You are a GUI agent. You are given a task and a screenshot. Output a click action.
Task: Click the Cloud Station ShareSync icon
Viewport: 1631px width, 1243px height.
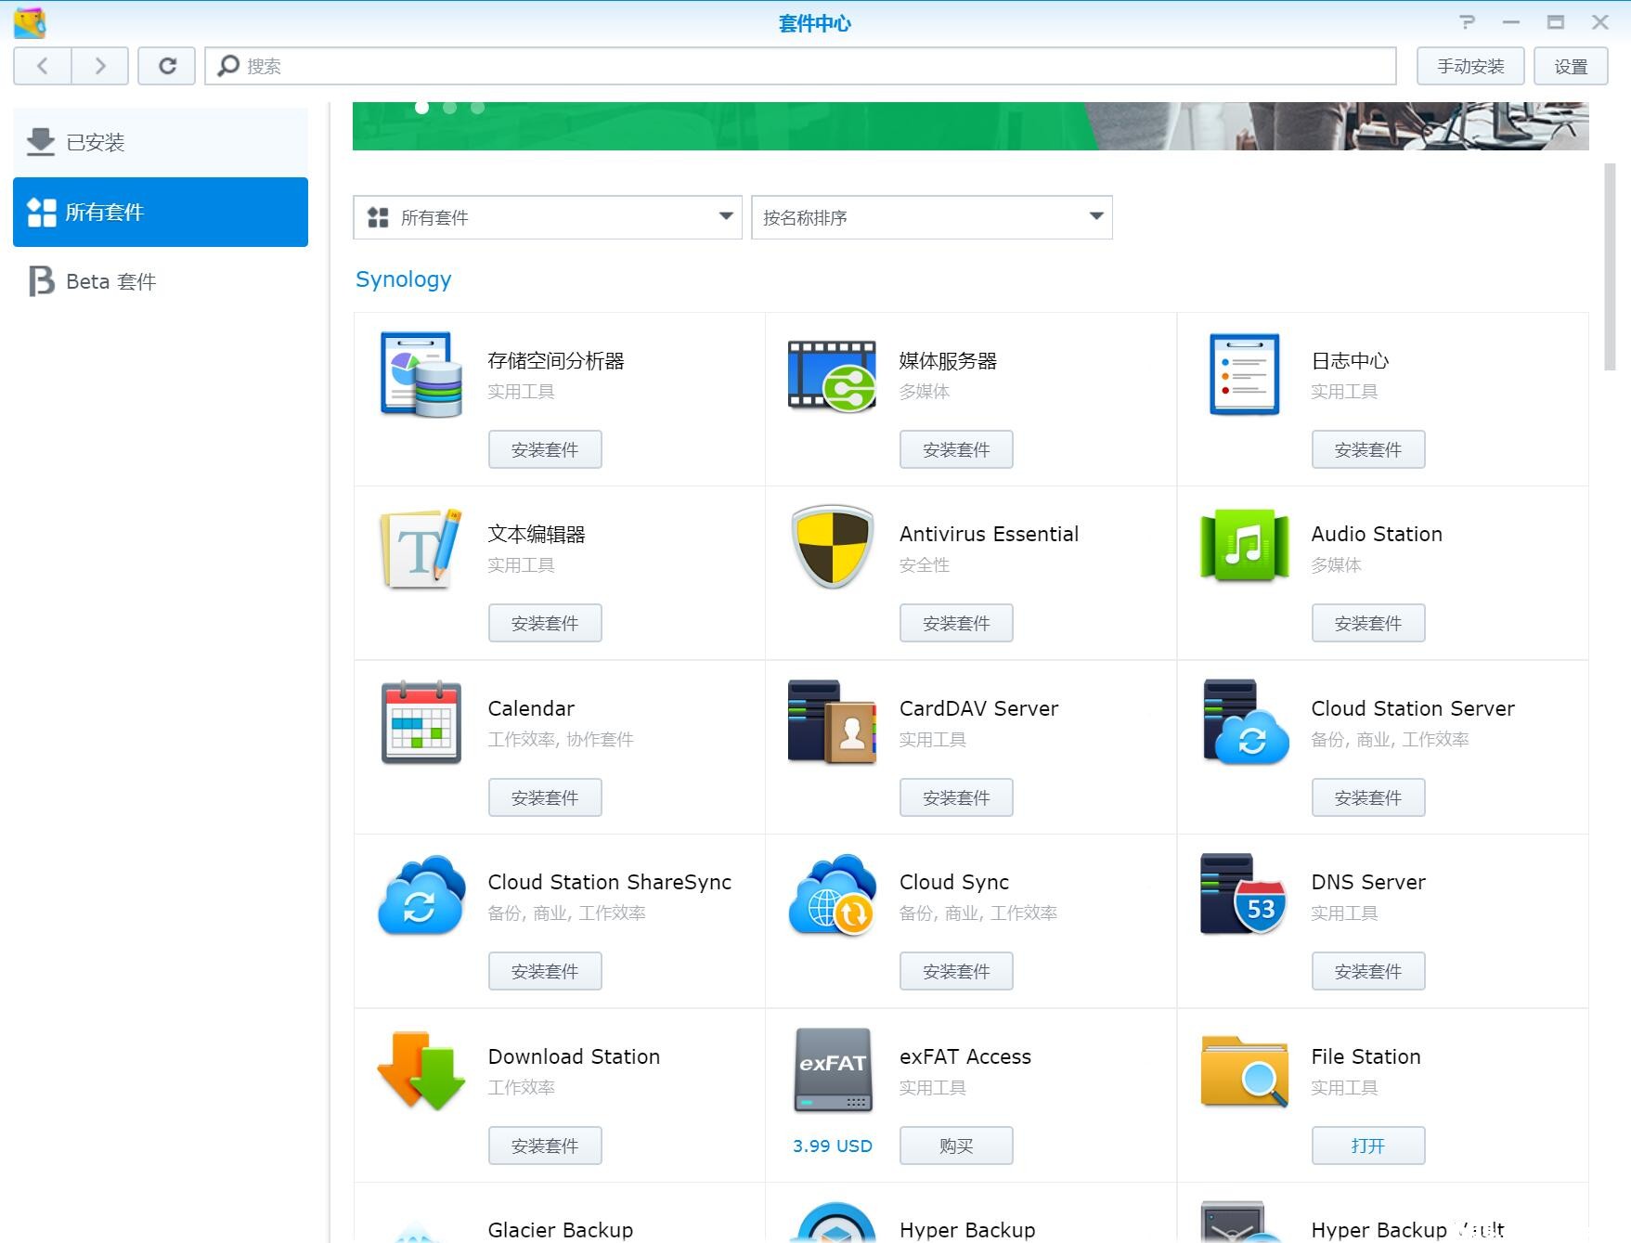[421, 895]
